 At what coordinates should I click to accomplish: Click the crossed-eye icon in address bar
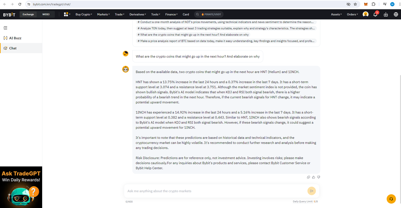(x=349, y=4)
